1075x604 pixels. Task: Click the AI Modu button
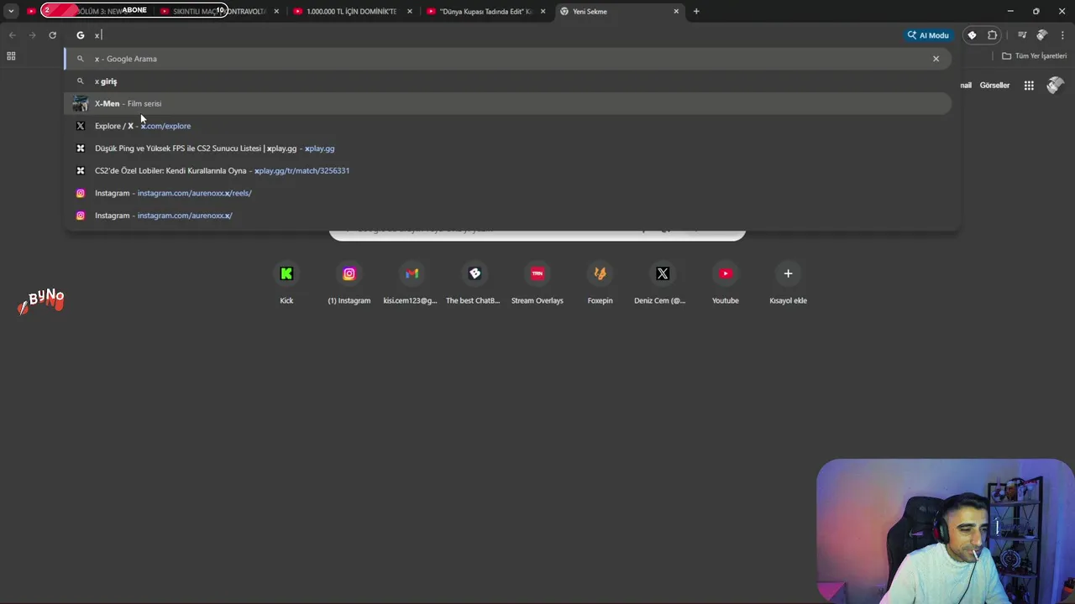click(928, 35)
